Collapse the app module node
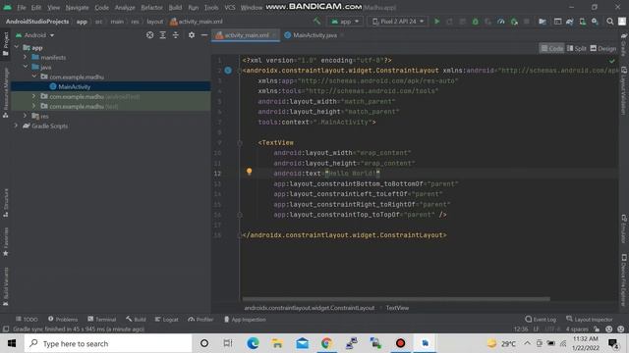 [17, 47]
